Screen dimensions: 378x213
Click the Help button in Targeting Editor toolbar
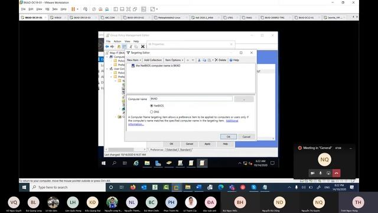pos(234,60)
